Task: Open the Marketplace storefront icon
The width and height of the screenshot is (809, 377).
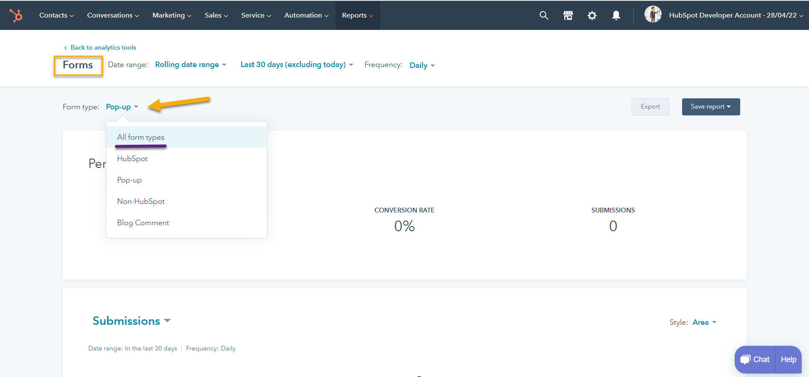Action: (568, 15)
